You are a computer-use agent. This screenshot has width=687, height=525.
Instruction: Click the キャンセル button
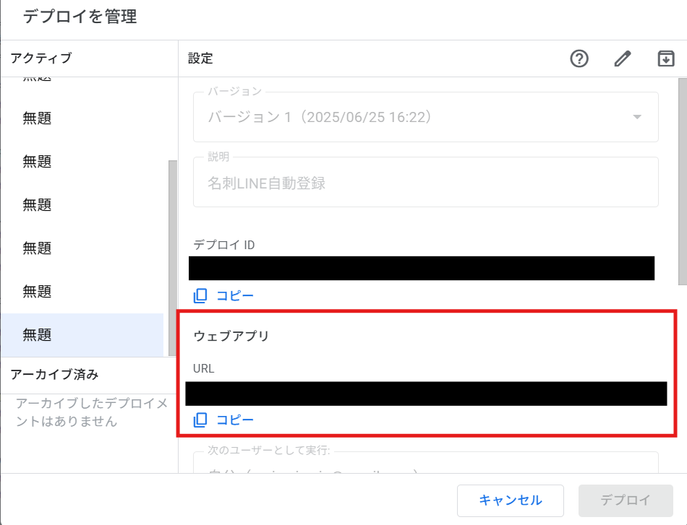[511, 500]
